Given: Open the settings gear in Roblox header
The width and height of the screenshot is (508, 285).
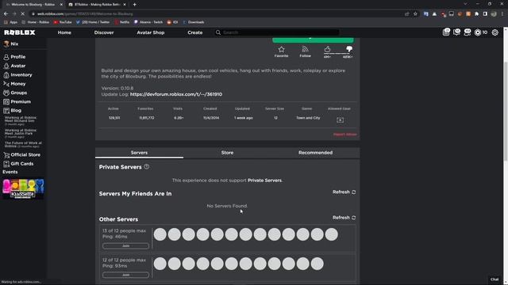Looking at the screenshot, I should tap(495, 32).
